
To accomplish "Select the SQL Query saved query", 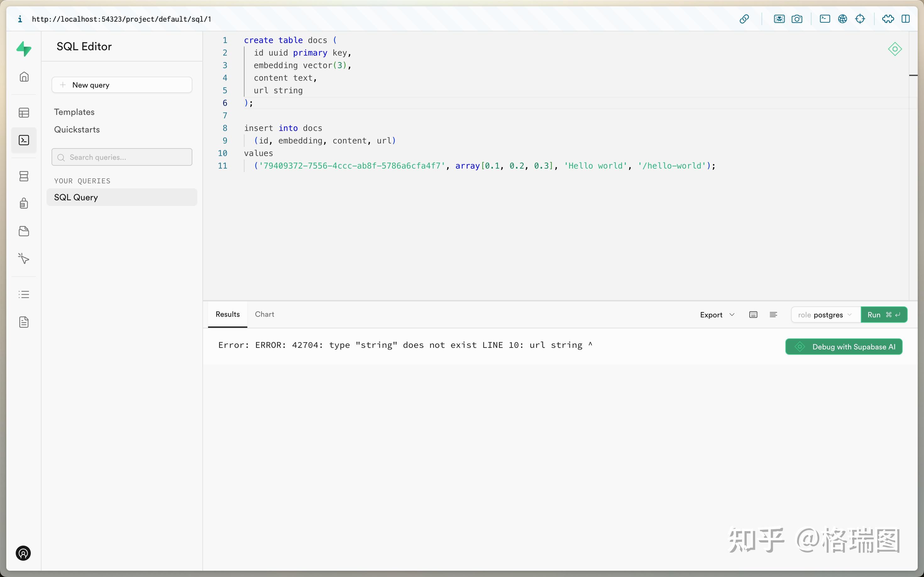I will click(x=122, y=197).
